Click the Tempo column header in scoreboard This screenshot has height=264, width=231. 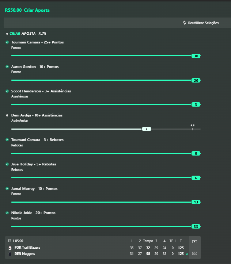coord(148,241)
